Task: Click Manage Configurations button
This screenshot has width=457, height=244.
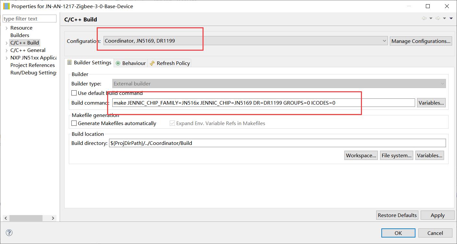Action: coord(421,41)
